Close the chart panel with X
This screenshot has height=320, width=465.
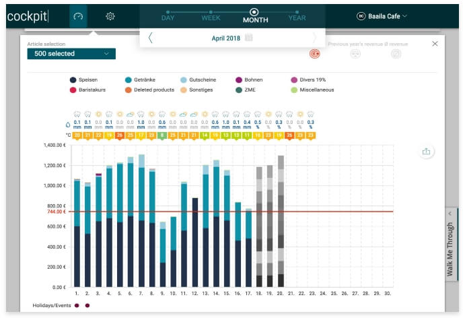[435, 44]
